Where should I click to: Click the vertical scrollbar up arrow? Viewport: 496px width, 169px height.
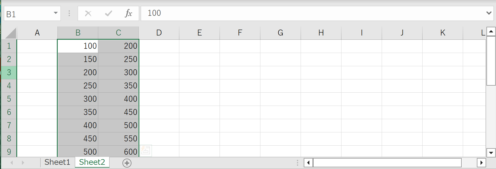pos(491,32)
